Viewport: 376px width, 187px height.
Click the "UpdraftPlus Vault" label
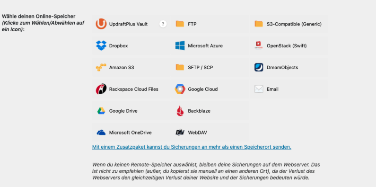point(128,24)
